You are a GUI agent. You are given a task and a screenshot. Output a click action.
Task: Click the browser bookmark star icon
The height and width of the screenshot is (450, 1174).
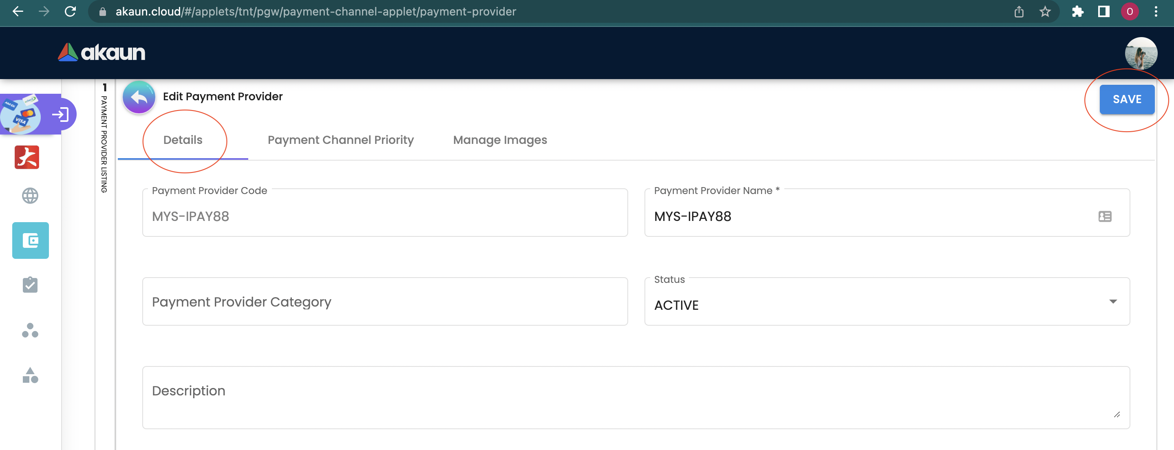tap(1044, 12)
